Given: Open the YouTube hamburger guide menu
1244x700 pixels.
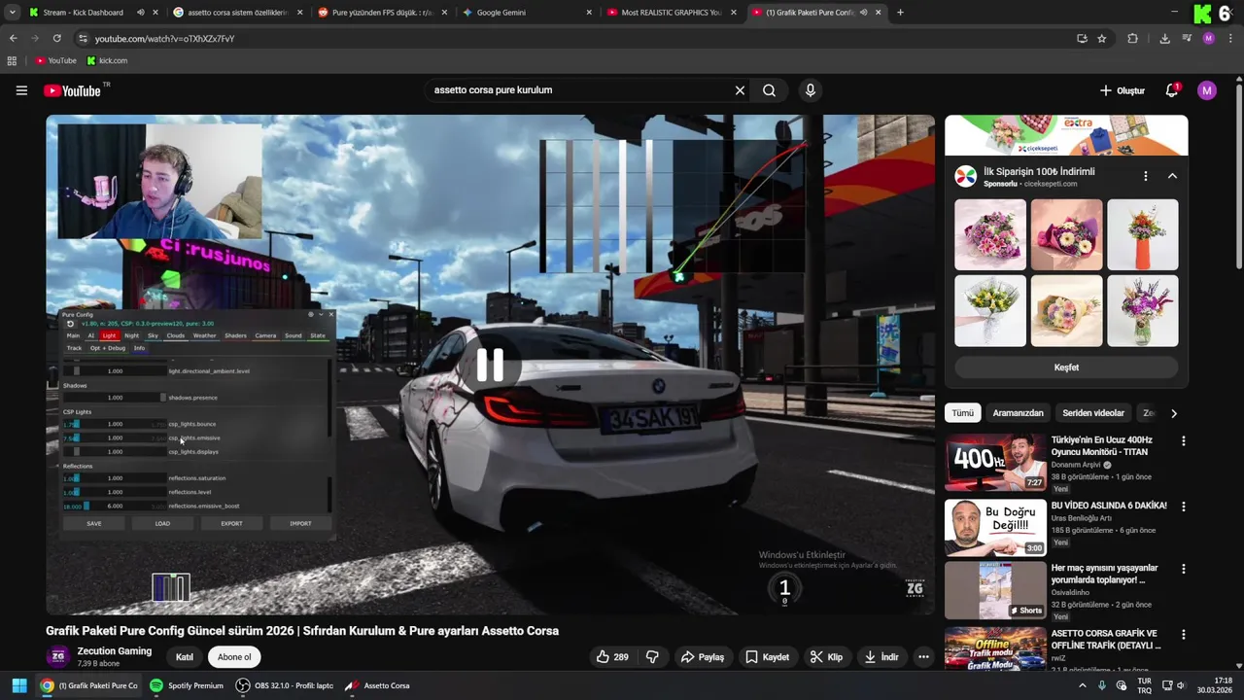Looking at the screenshot, I should [21, 90].
